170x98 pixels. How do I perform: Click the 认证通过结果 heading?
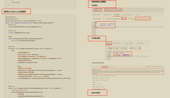(x=96, y=38)
